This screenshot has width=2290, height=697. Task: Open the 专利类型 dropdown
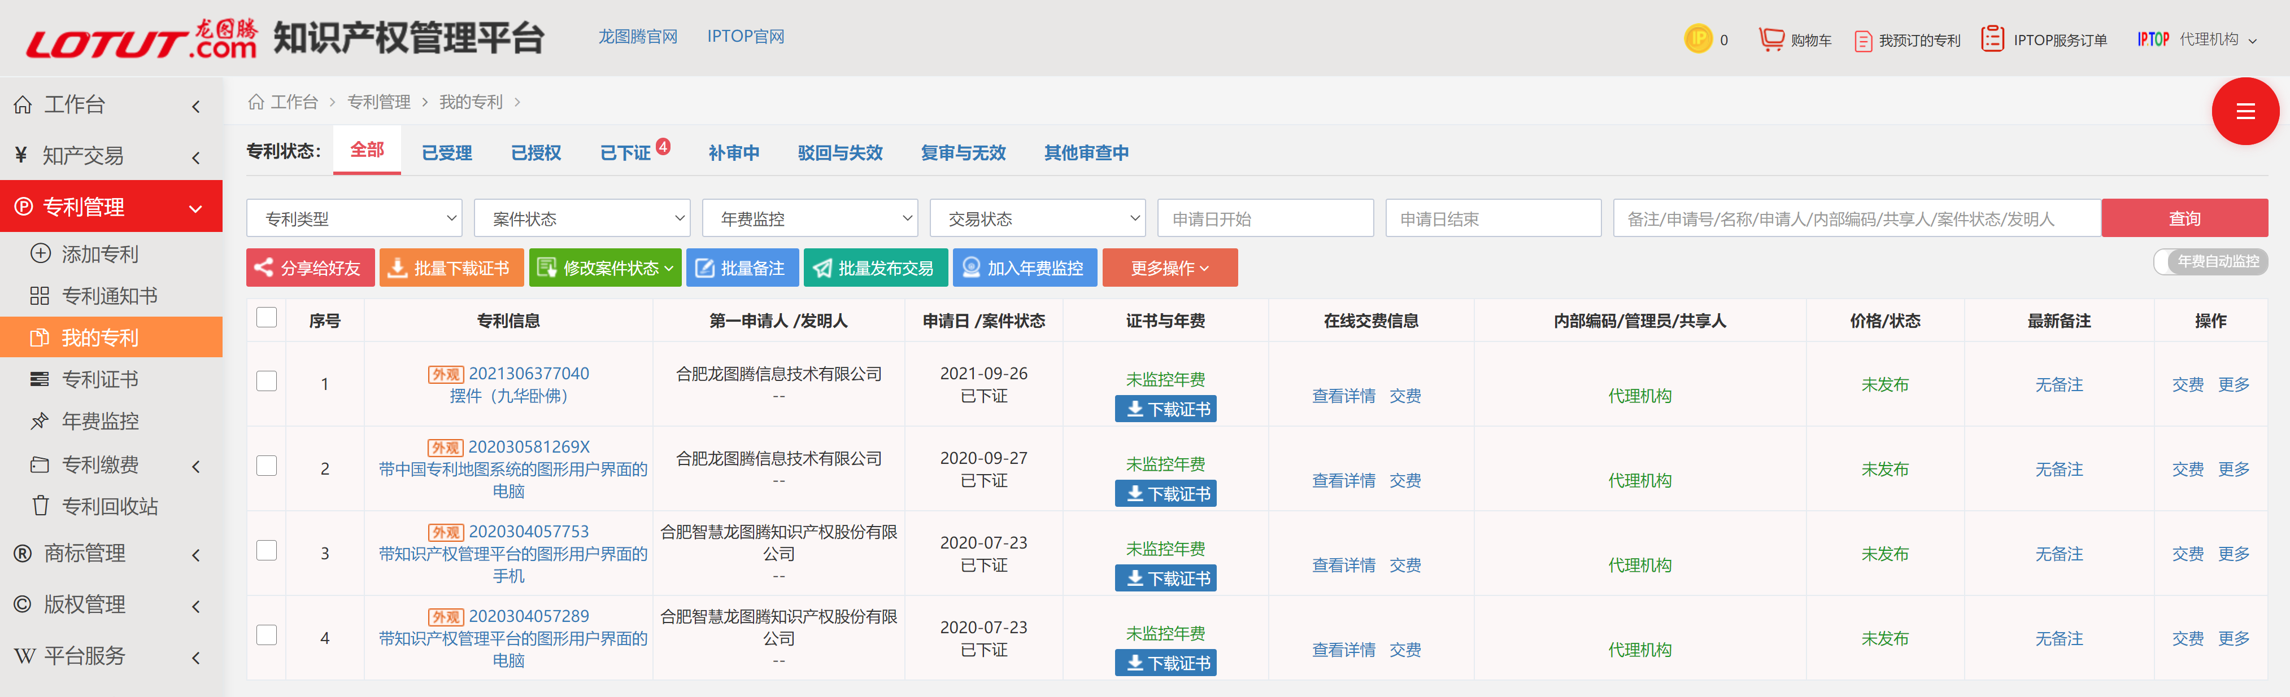[354, 218]
